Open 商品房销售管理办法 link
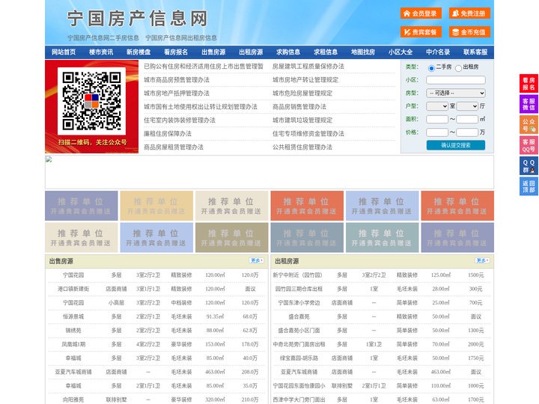 pyautogui.click(x=299, y=107)
